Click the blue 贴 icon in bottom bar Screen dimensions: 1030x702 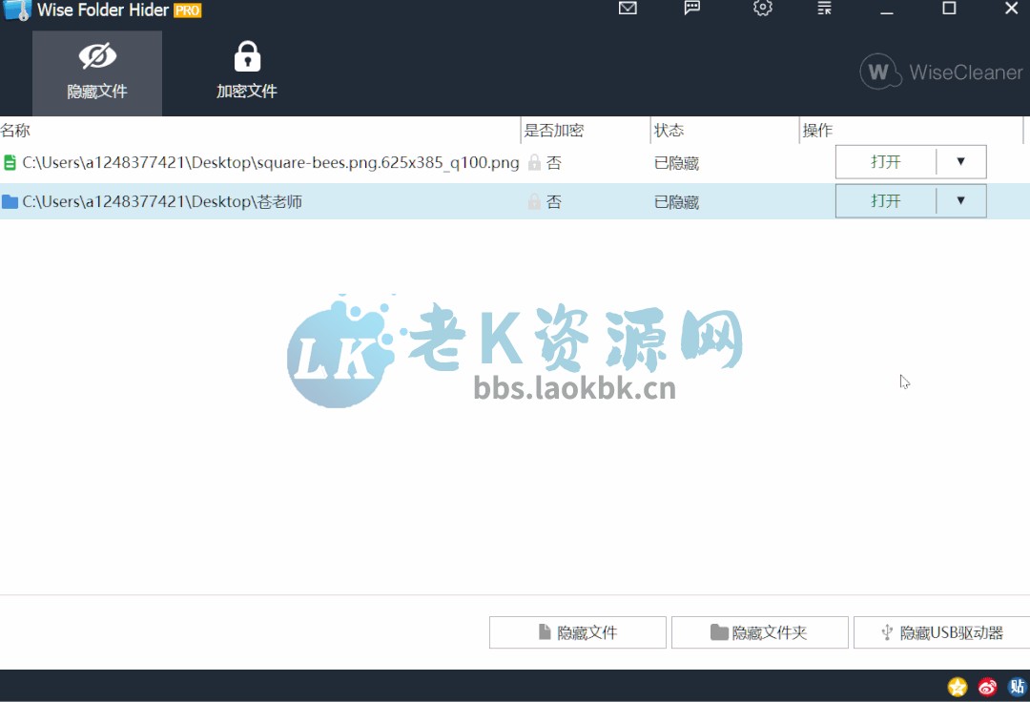[1018, 686]
